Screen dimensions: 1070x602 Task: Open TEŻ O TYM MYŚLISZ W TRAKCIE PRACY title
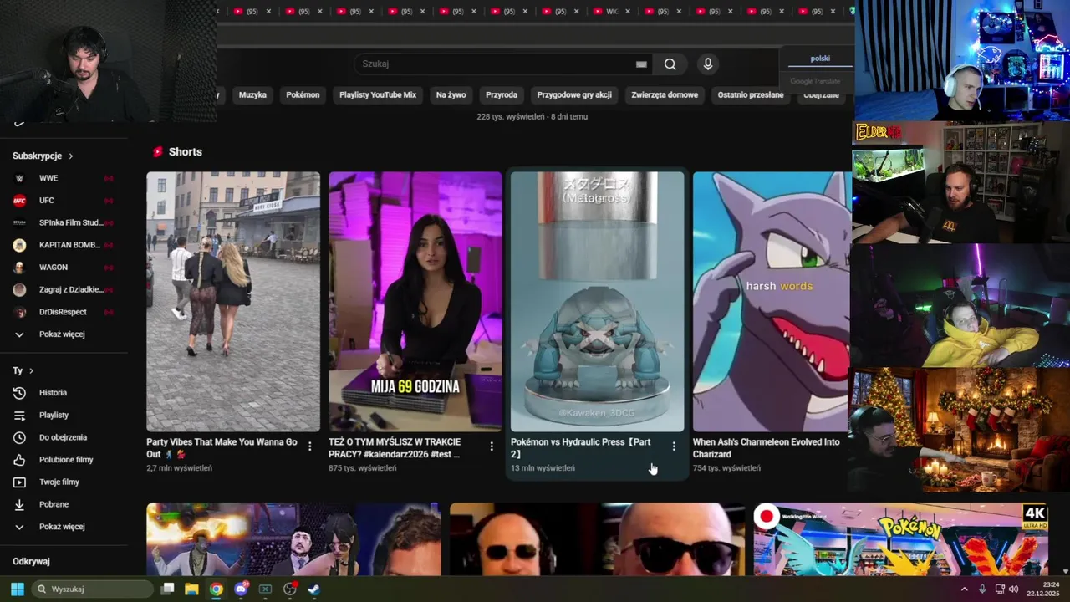click(x=395, y=448)
